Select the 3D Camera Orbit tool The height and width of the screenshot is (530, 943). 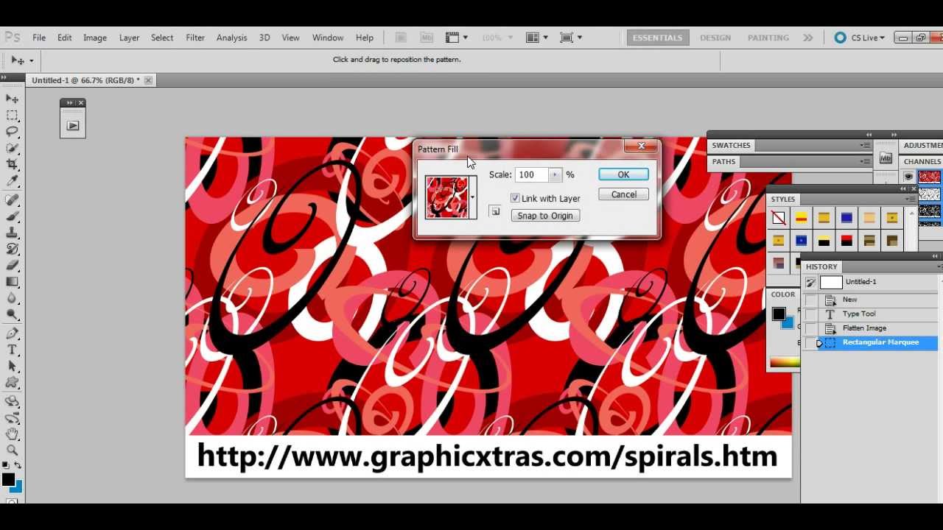click(x=12, y=417)
